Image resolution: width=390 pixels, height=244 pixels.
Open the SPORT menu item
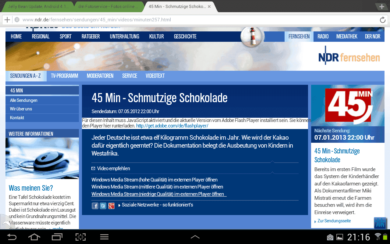point(66,36)
